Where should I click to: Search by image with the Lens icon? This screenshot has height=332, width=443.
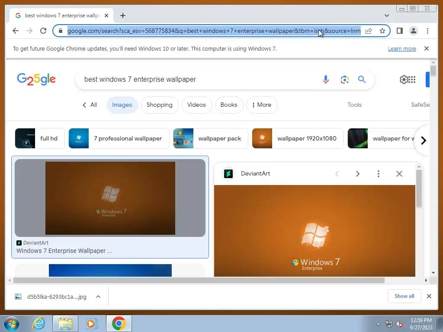[x=344, y=80]
